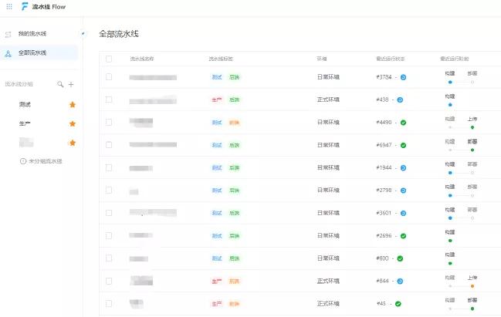
Task: Click the 全部流水线 page heading
Action: [x=119, y=34]
